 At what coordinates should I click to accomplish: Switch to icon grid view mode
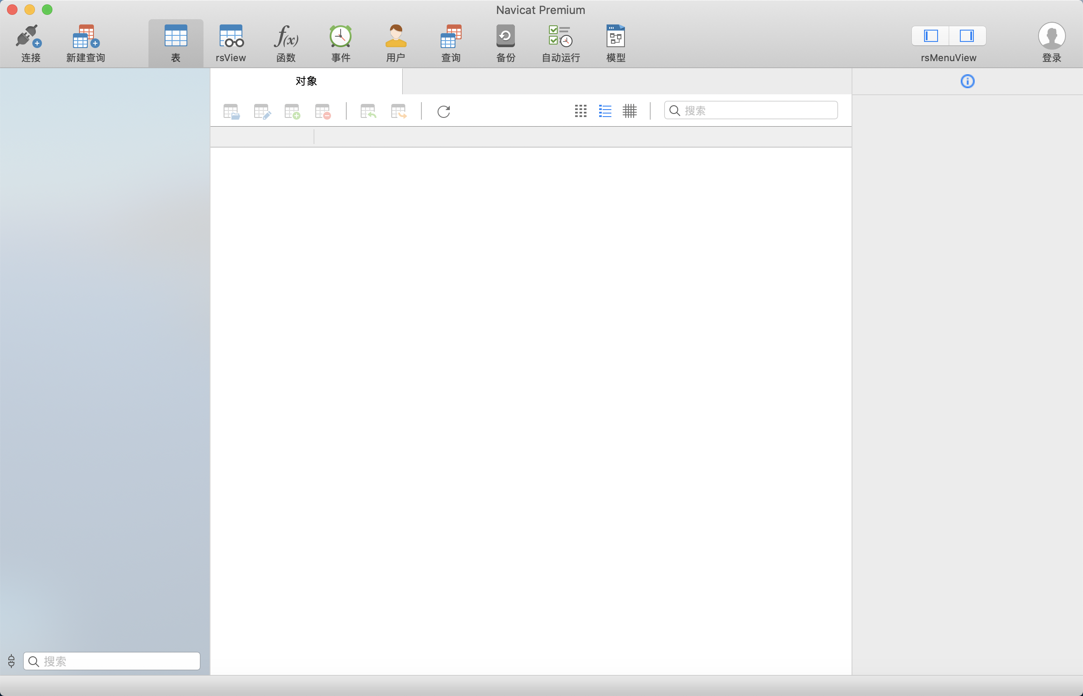tap(580, 111)
